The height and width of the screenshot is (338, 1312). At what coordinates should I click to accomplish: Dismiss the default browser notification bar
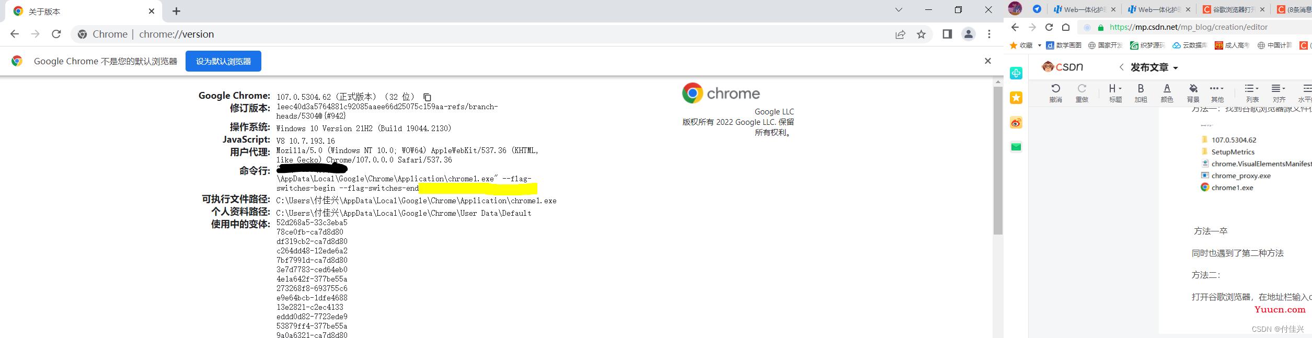coord(987,61)
